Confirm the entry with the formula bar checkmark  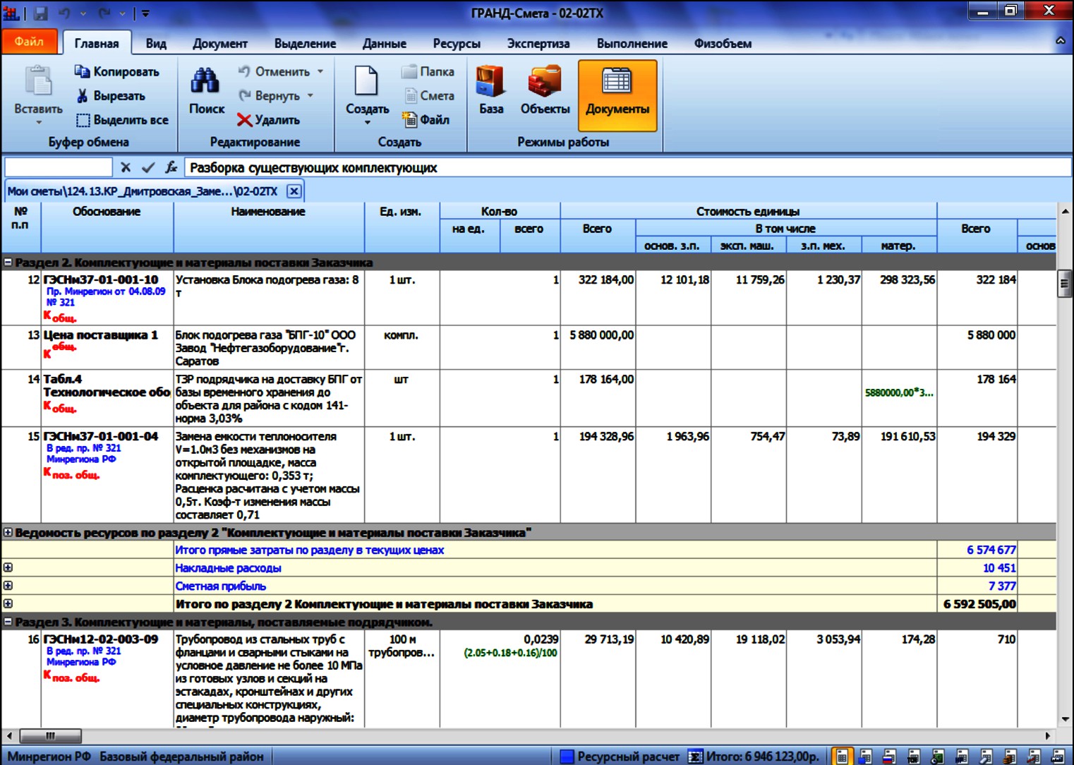click(148, 167)
